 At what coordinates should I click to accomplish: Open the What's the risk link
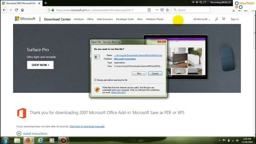click(x=118, y=92)
